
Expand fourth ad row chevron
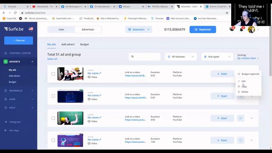point(252,140)
